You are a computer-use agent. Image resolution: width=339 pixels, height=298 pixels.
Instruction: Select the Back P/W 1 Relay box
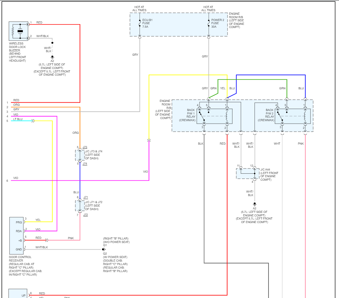(x=215, y=116)
